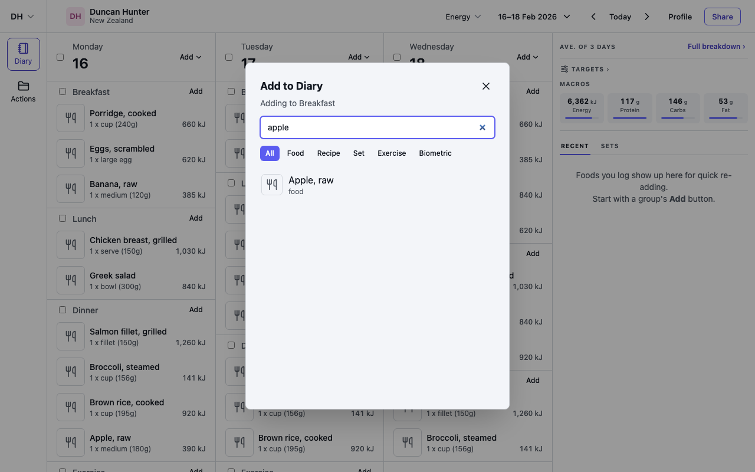Viewport: 755px width, 472px height.
Task: Open the Actions folder icon
Action: (x=24, y=86)
